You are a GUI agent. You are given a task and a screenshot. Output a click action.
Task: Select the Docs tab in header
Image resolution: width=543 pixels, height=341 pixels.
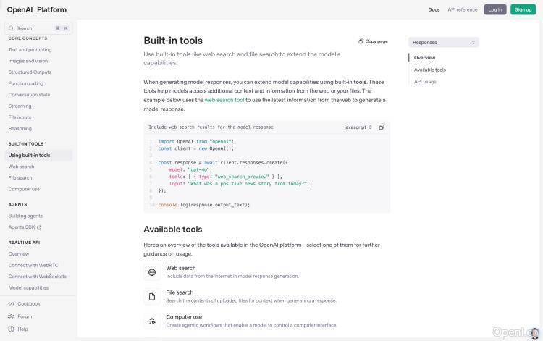pyautogui.click(x=434, y=9)
